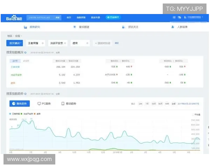Click the 添加对比词 button
Image resolution: width=210 pixels, height=168 pixels.
[103, 43]
